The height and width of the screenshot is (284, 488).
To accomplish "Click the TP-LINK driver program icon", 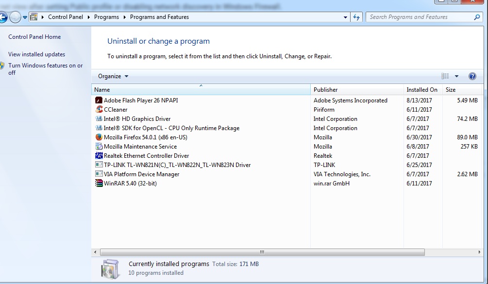I will 99,165.
